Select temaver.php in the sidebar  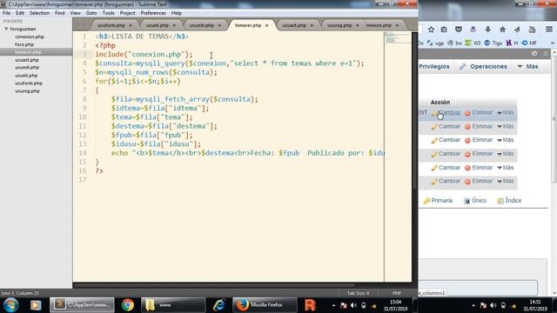pos(28,52)
